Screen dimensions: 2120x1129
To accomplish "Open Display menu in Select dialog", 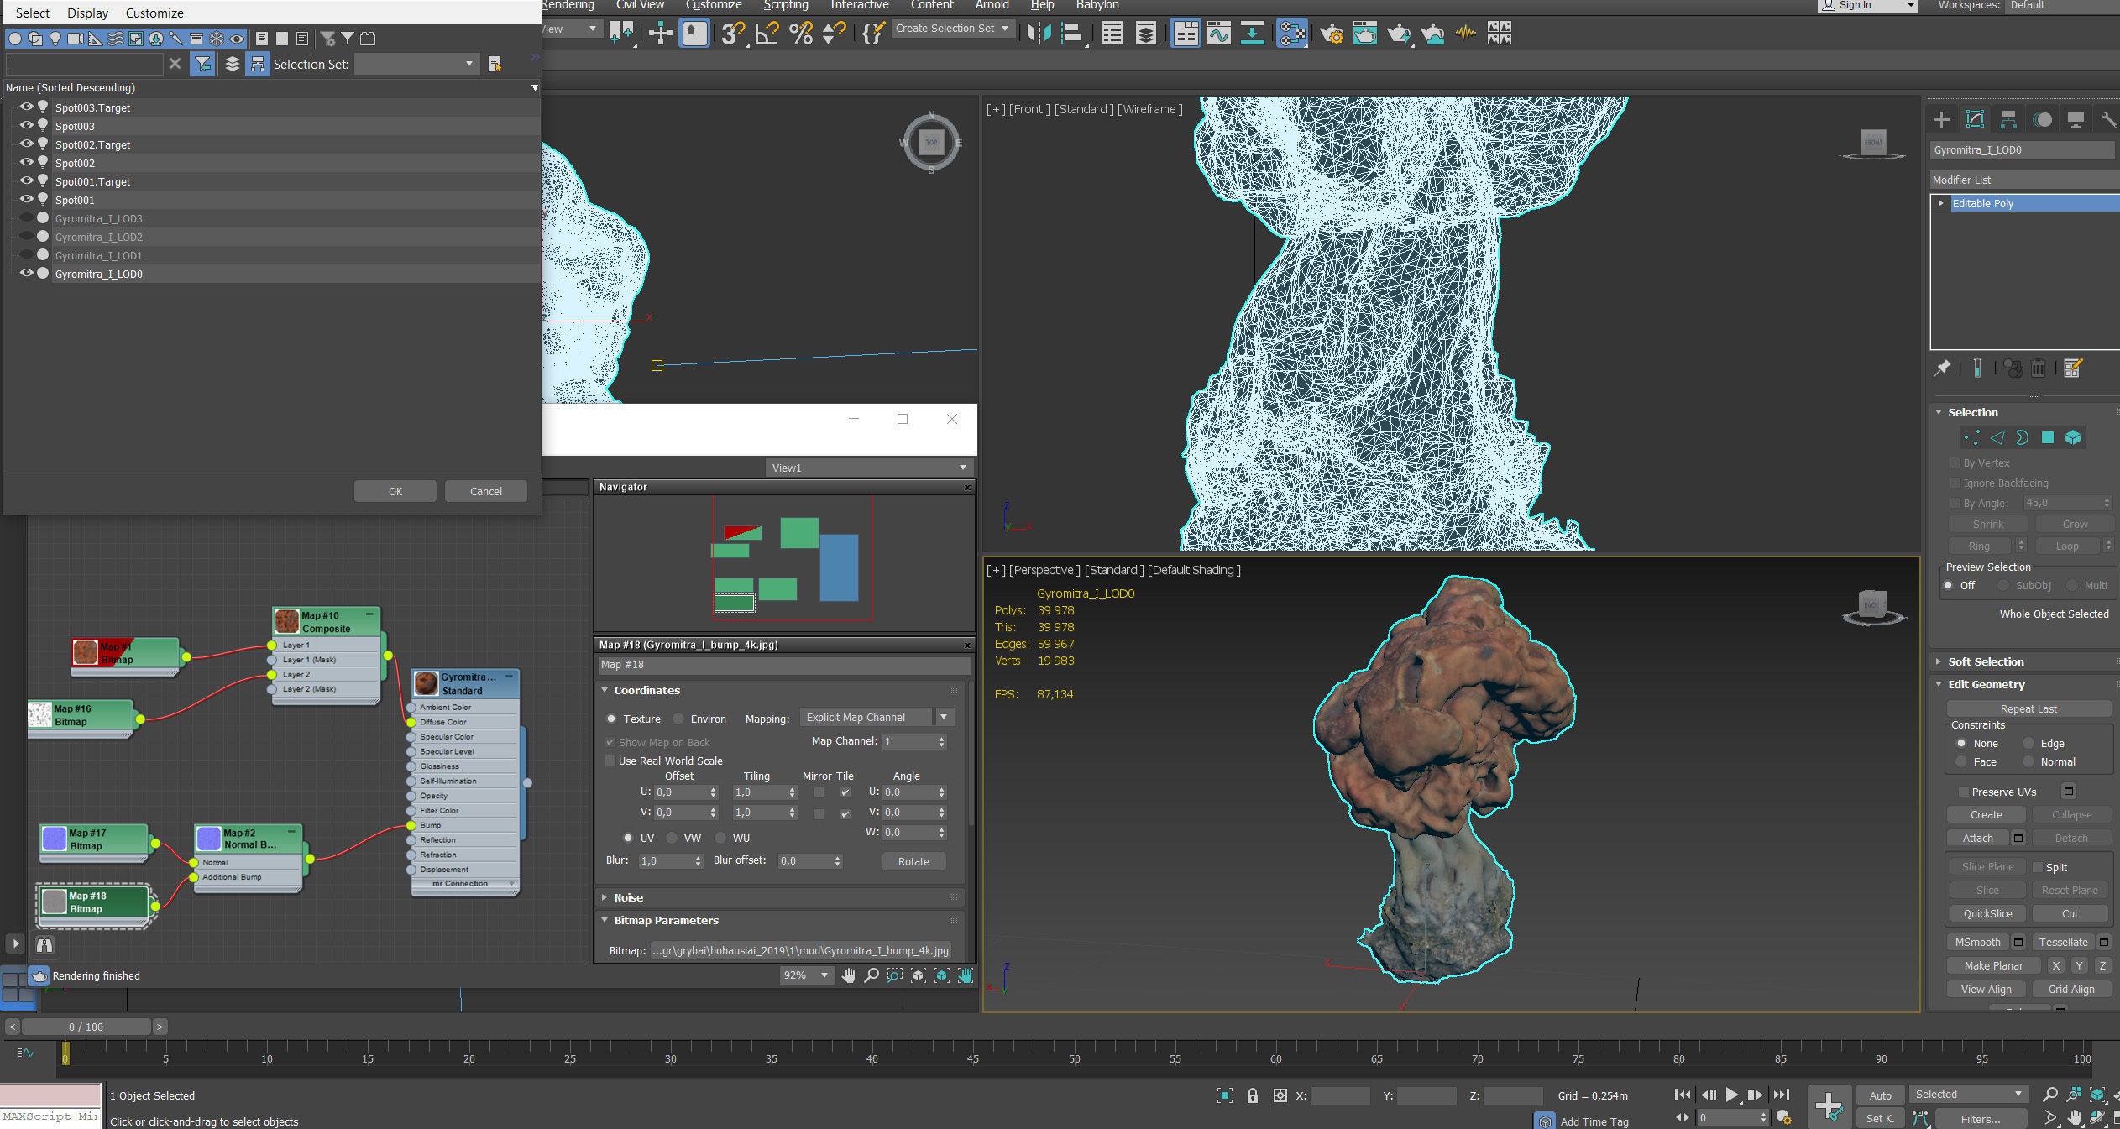I will coord(87,13).
